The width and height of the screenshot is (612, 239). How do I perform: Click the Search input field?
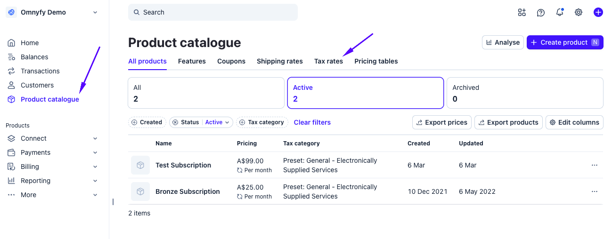click(213, 12)
